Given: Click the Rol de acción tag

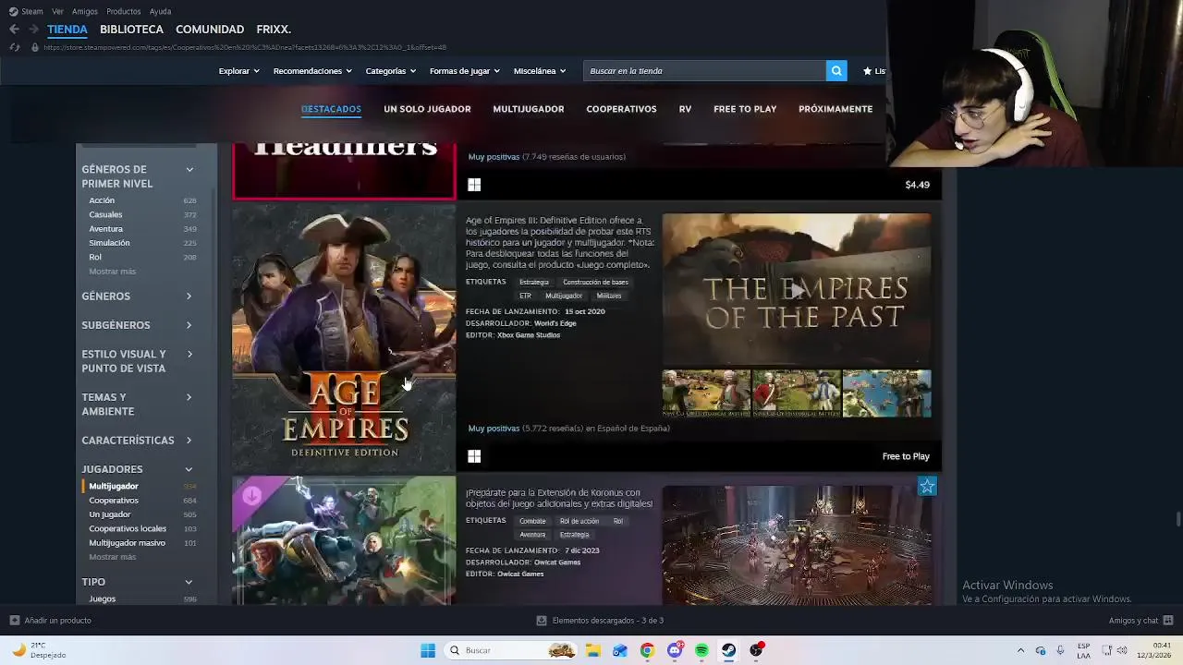Looking at the screenshot, I should point(579,521).
